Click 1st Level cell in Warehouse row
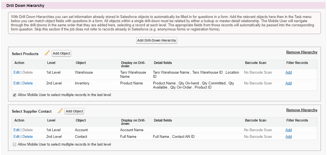 tap(53, 72)
